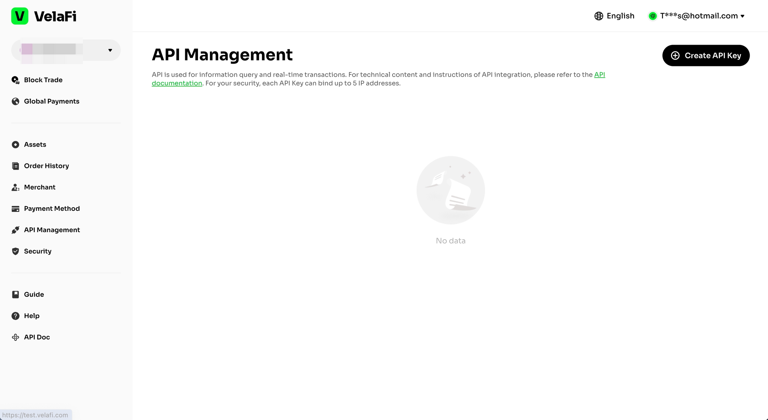The height and width of the screenshot is (420, 768).
Task: Click the Order History document icon
Action: (x=15, y=166)
